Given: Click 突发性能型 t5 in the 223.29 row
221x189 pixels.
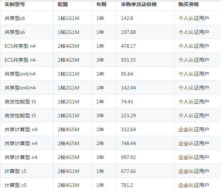Looking at the screenshot, I should tap(20, 116).
